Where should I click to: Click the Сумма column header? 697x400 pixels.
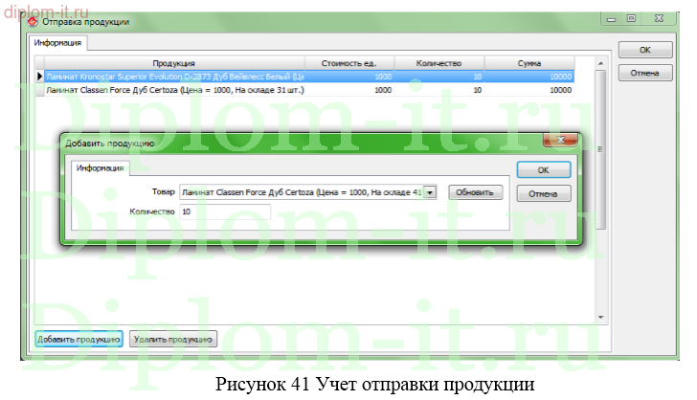point(529,63)
